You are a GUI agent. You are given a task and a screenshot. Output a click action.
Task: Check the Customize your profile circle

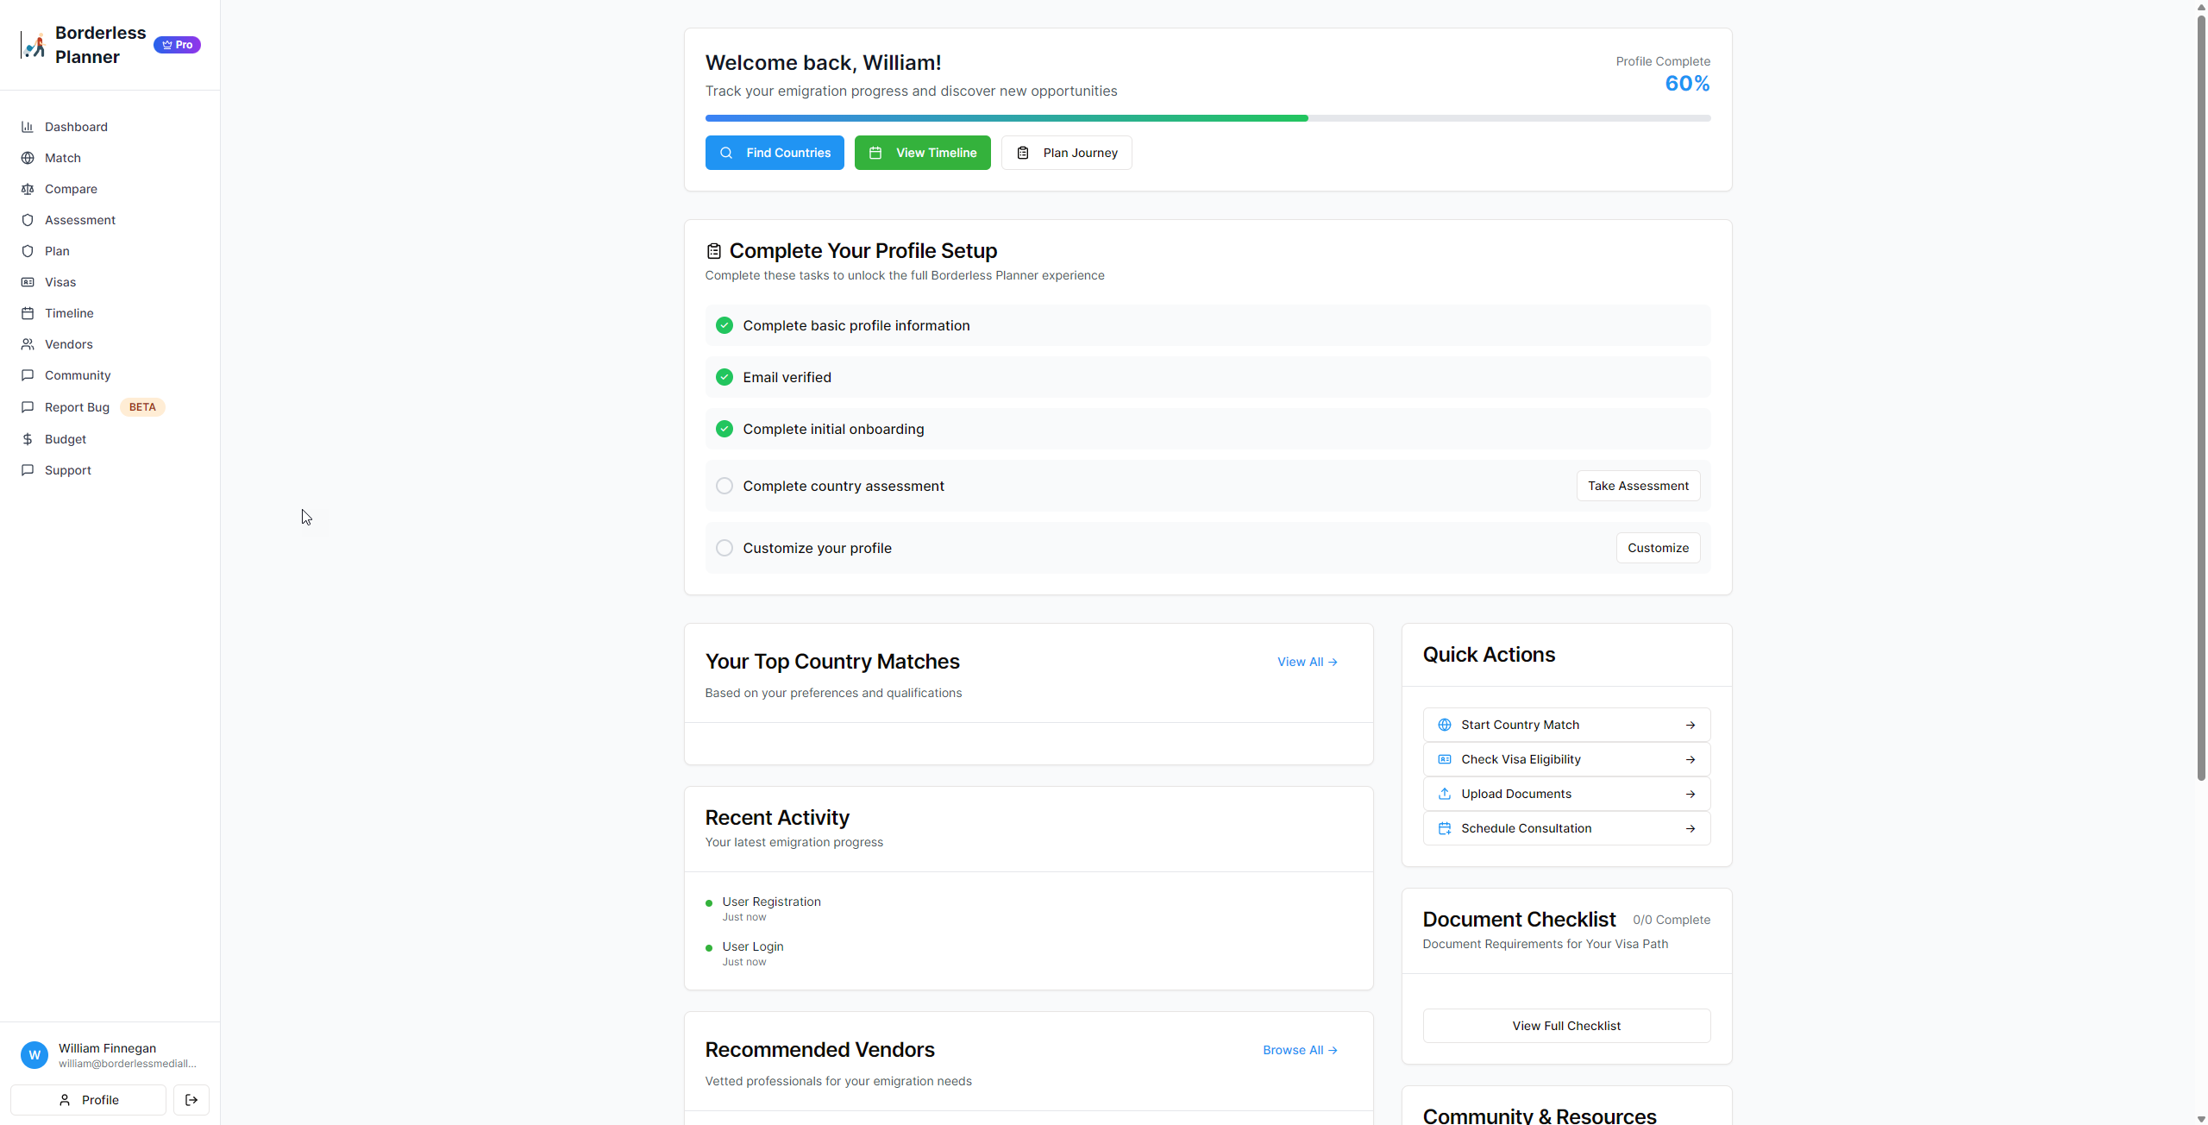[724, 548]
